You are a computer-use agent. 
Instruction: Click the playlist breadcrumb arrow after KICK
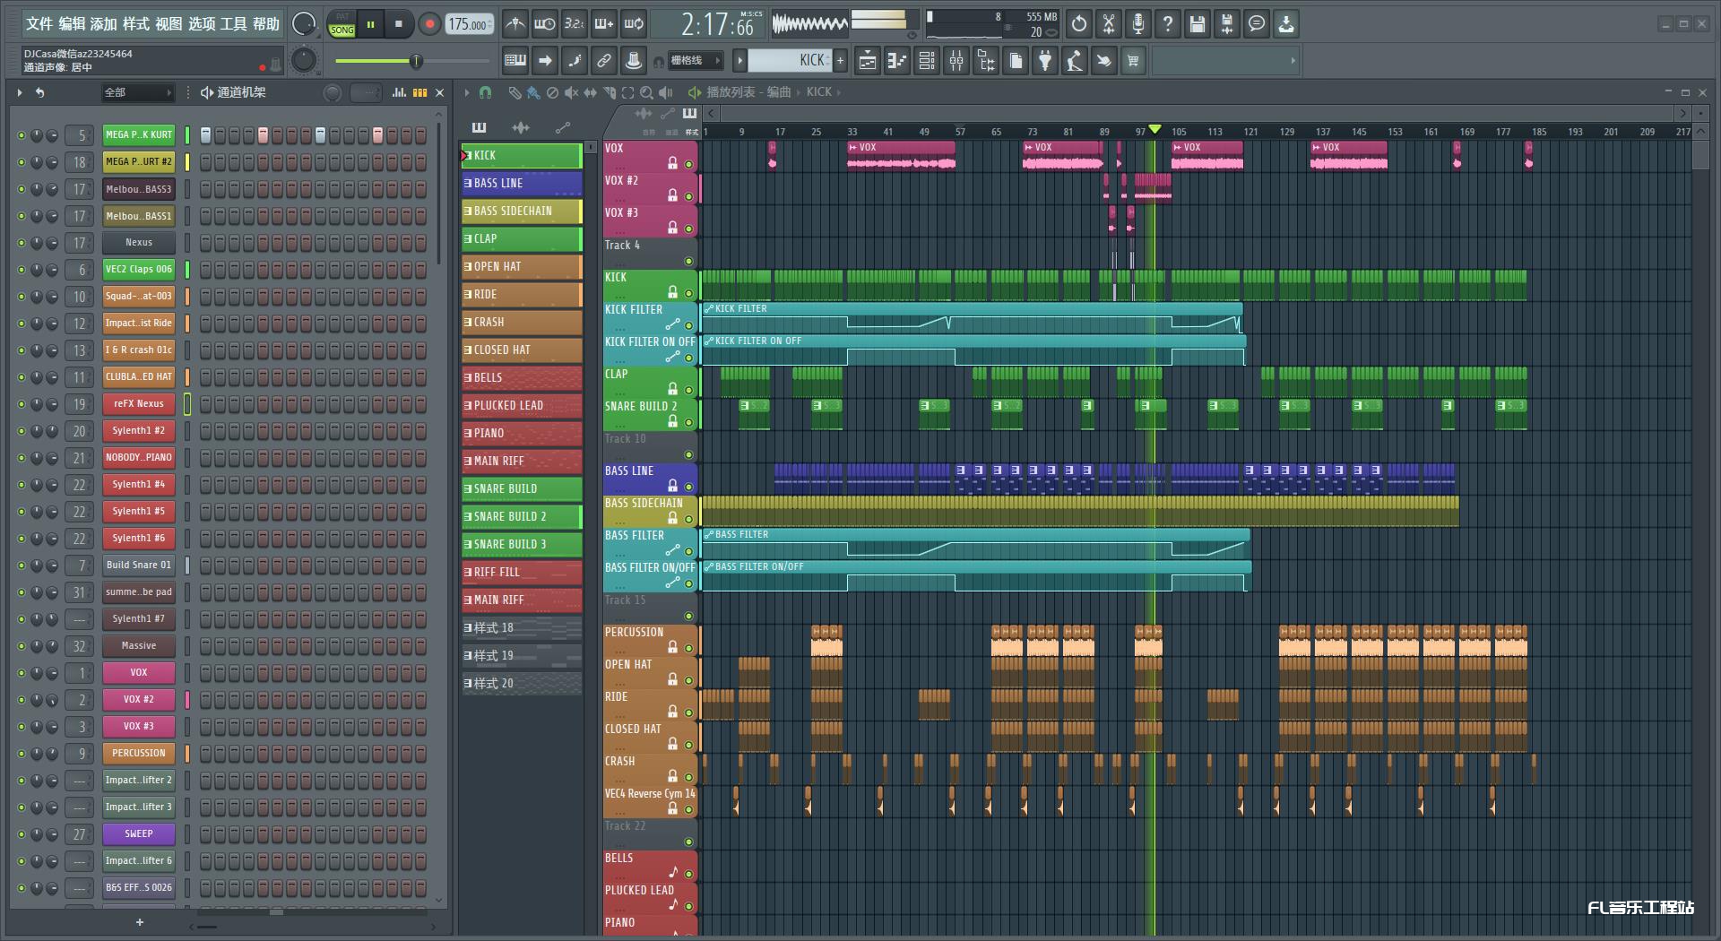pos(839,92)
